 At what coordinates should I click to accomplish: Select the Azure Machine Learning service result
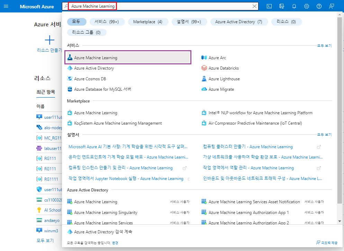pyautogui.click(x=128, y=57)
